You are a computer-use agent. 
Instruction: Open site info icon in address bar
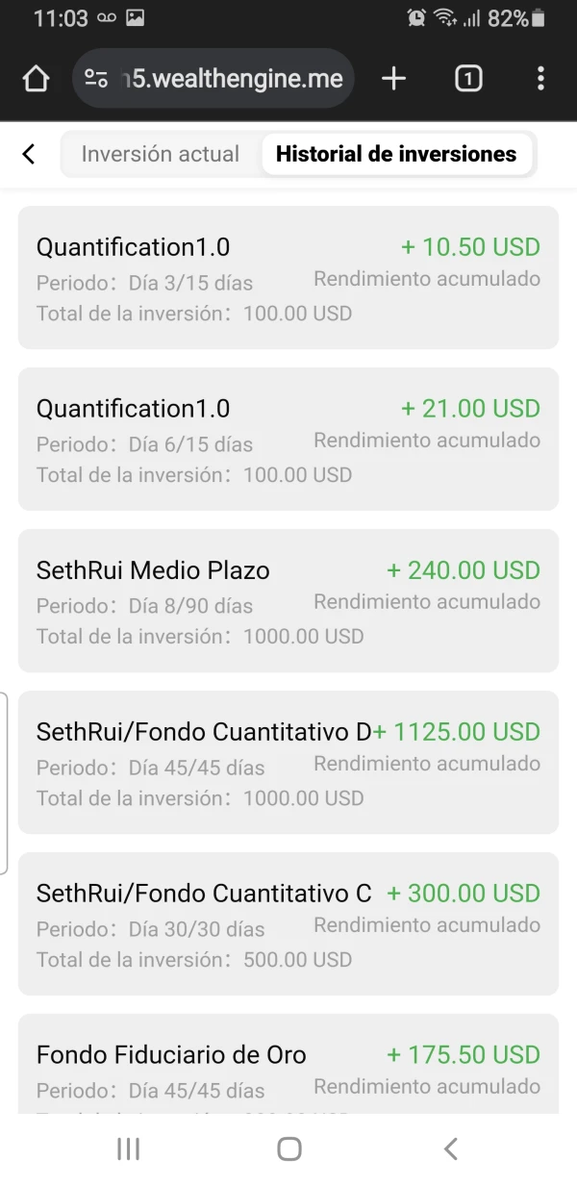click(96, 79)
